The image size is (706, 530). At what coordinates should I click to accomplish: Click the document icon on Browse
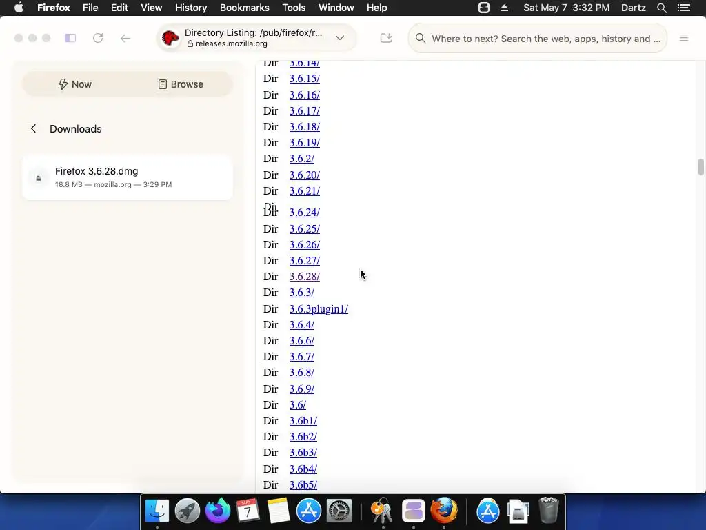[x=163, y=84]
